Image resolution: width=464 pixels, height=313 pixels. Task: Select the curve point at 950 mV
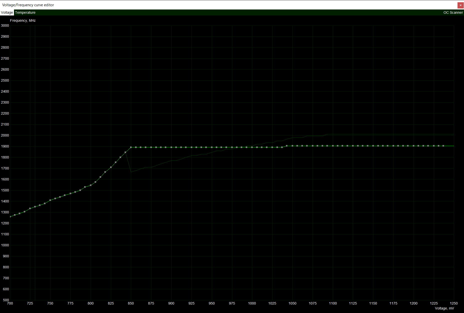pyautogui.click(x=212, y=147)
